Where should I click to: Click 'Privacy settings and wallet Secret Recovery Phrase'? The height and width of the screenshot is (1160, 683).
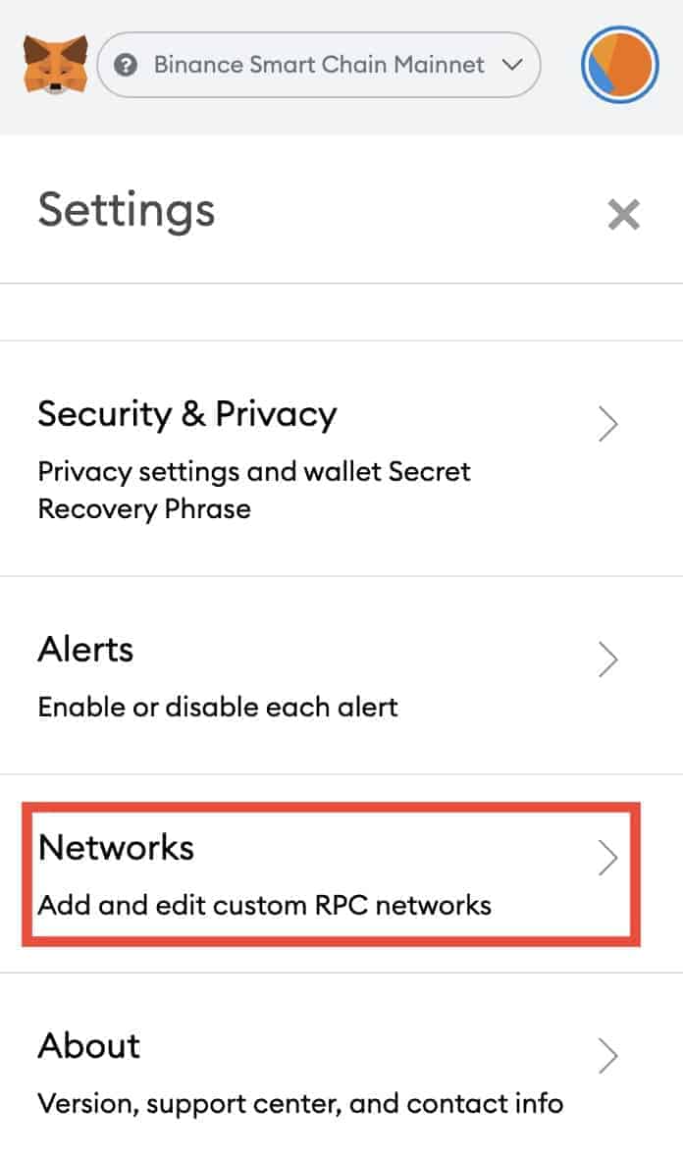pyautogui.click(x=254, y=491)
